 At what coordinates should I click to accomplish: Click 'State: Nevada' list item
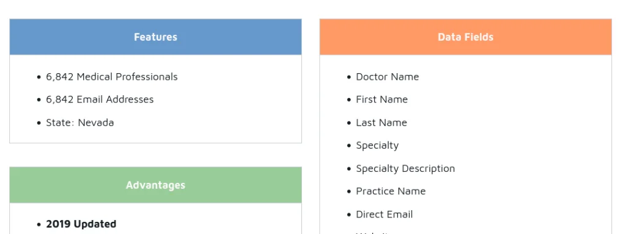pyautogui.click(x=80, y=122)
